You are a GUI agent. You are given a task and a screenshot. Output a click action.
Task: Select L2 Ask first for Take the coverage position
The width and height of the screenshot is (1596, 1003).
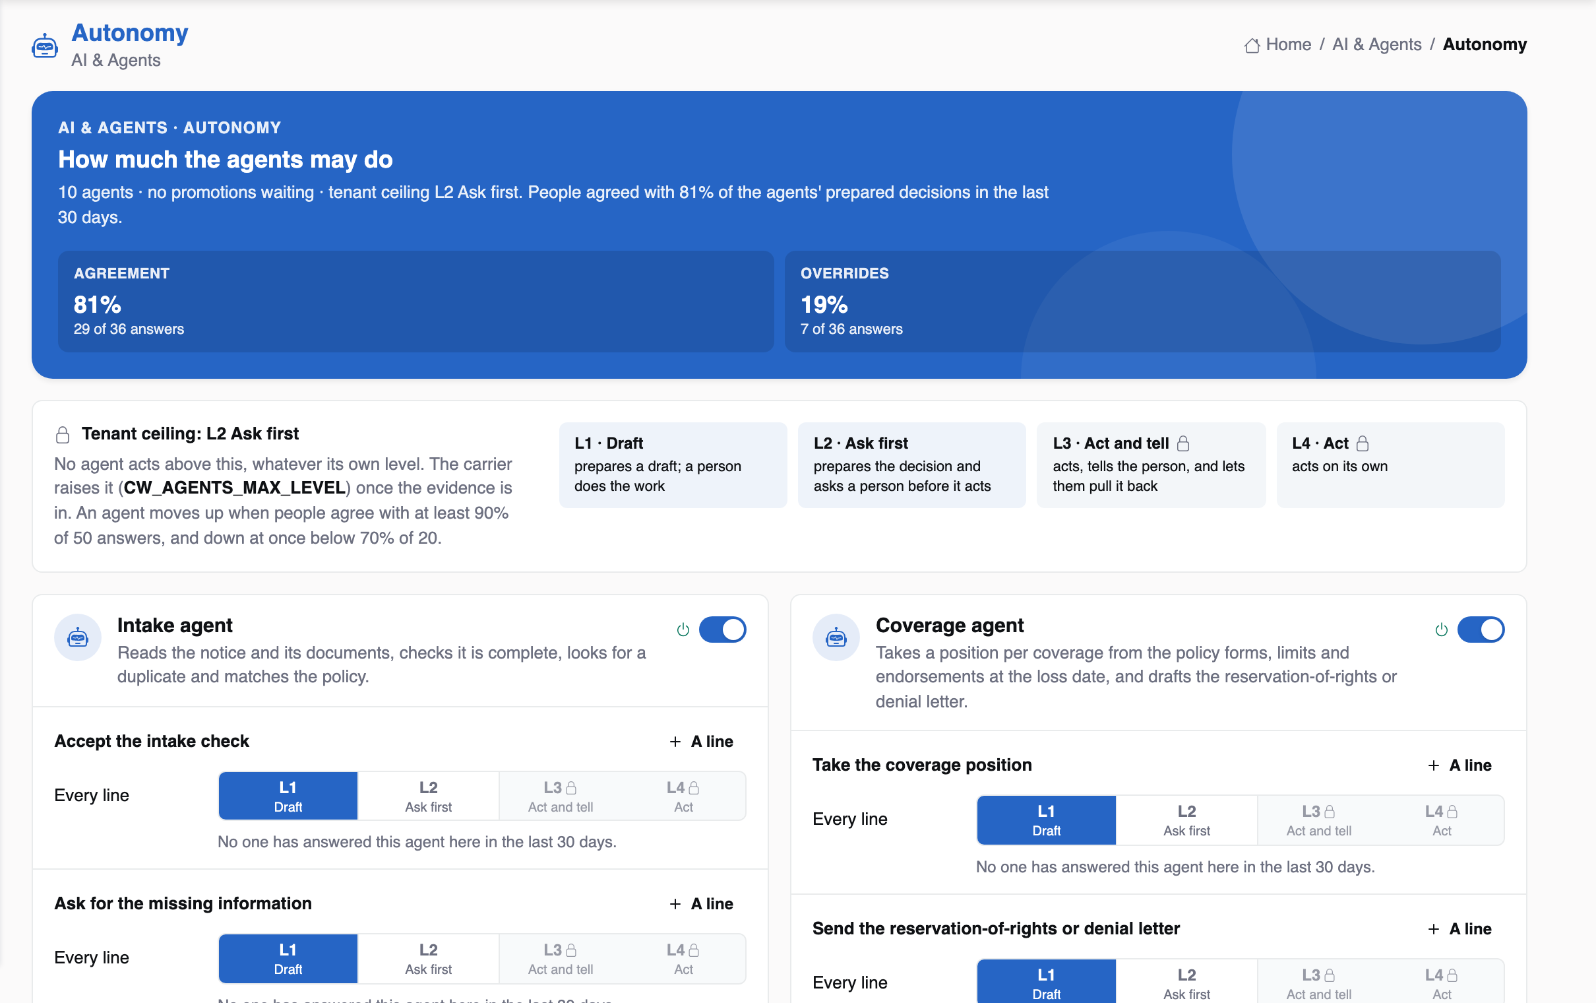point(1186,820)
